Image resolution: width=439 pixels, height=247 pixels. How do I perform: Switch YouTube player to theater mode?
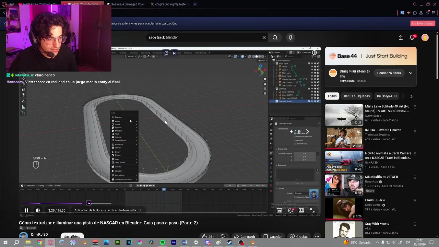click(x=301, y=210)
